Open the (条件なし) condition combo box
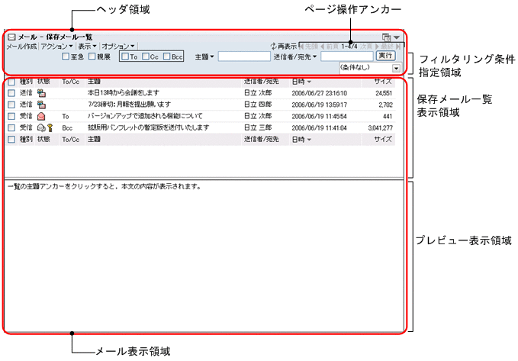Viewport: 518px width, 361px height. click(x=370, y=68)
